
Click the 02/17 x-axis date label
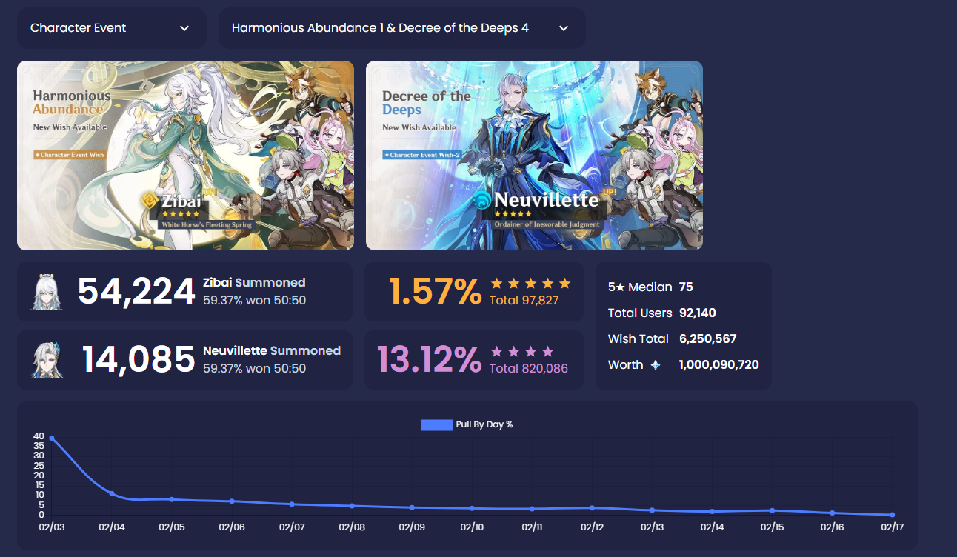point(891,528)
